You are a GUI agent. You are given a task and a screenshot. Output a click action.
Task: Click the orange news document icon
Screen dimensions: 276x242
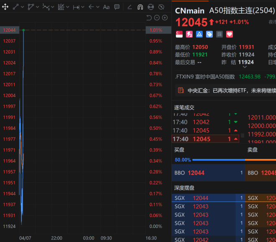click(x=181, y=91)
